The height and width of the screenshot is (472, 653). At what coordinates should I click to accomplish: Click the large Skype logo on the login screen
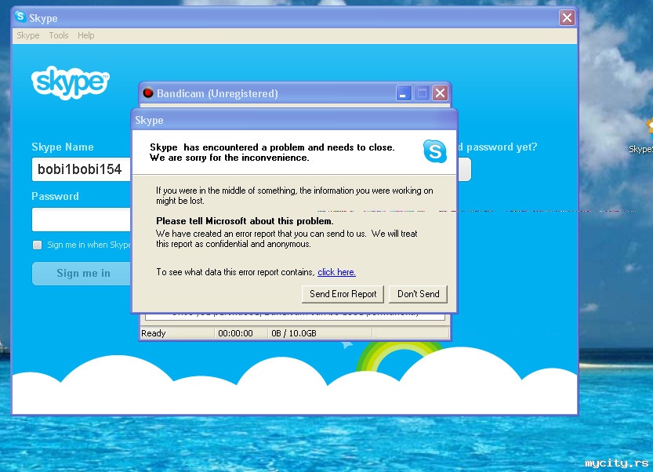(x=71, y=82)
